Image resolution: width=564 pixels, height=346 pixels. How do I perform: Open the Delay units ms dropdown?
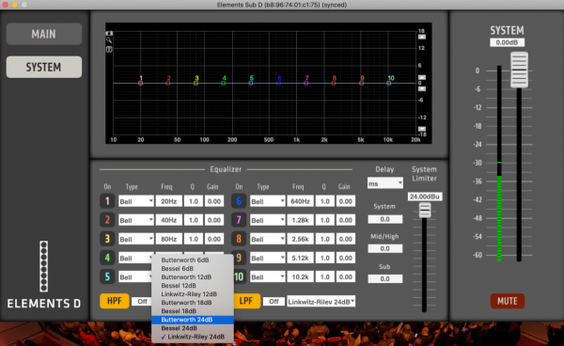click(384, 183)
